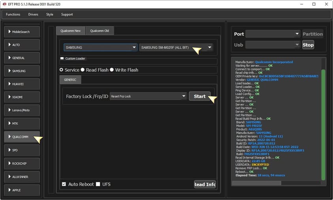Open the ROCKCHIP sidebar category
The image size is (333, 200).
point(22,164)
